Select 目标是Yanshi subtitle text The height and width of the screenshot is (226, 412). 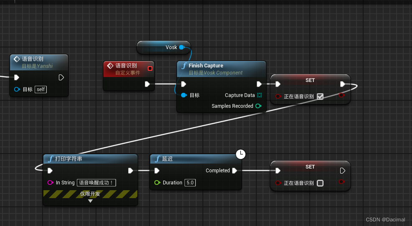(x=37, y=66)
